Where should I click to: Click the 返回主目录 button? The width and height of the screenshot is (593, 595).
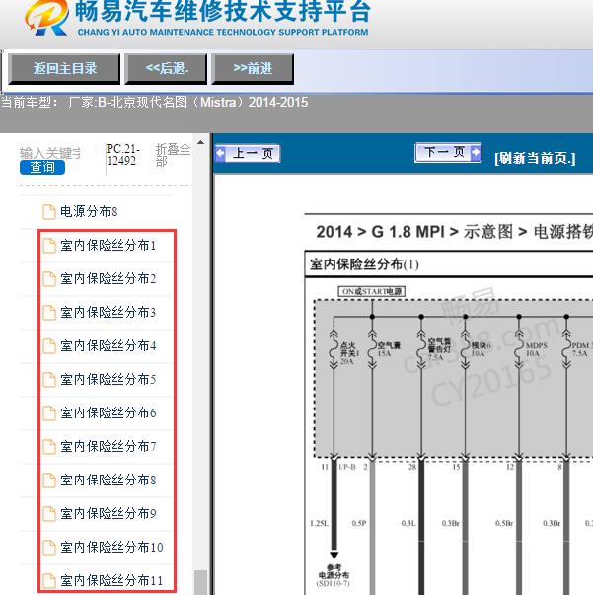coord(64,69)
